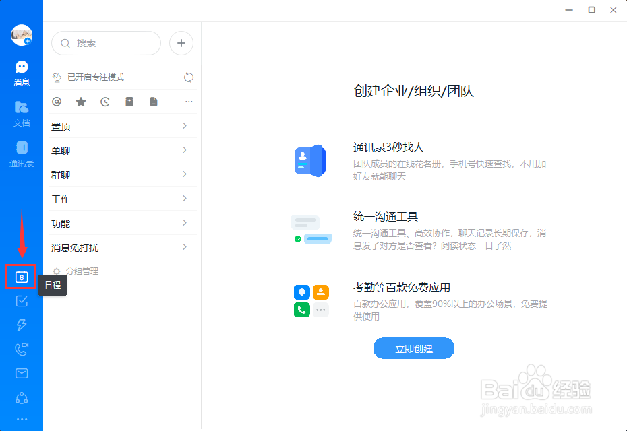Expand the 群聊 group
The image size is (627, 431).
[x=122, y=174]
